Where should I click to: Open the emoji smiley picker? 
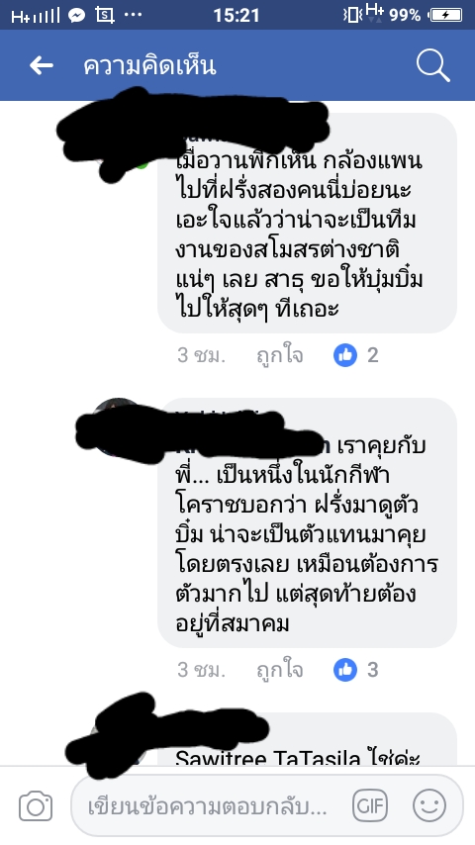[x=429, y=806]
